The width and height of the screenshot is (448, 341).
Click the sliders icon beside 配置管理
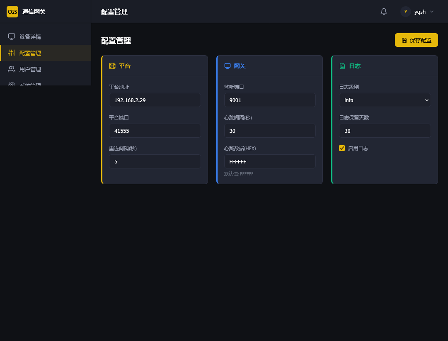(x=12, y=53)
